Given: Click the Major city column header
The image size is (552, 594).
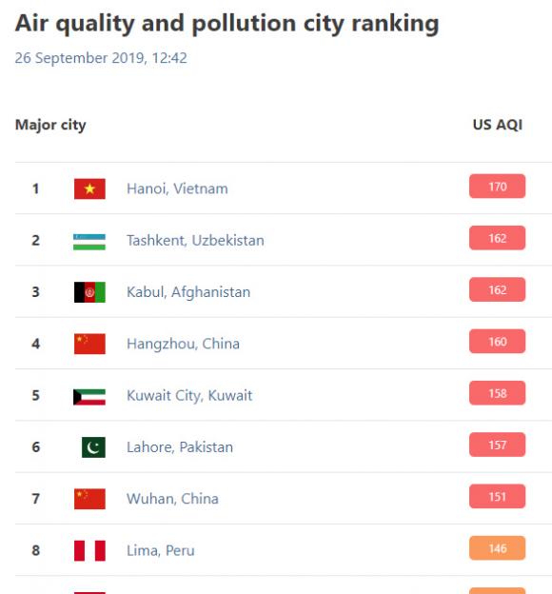Looking at the screenshot, I should click(x=50, y=125).
